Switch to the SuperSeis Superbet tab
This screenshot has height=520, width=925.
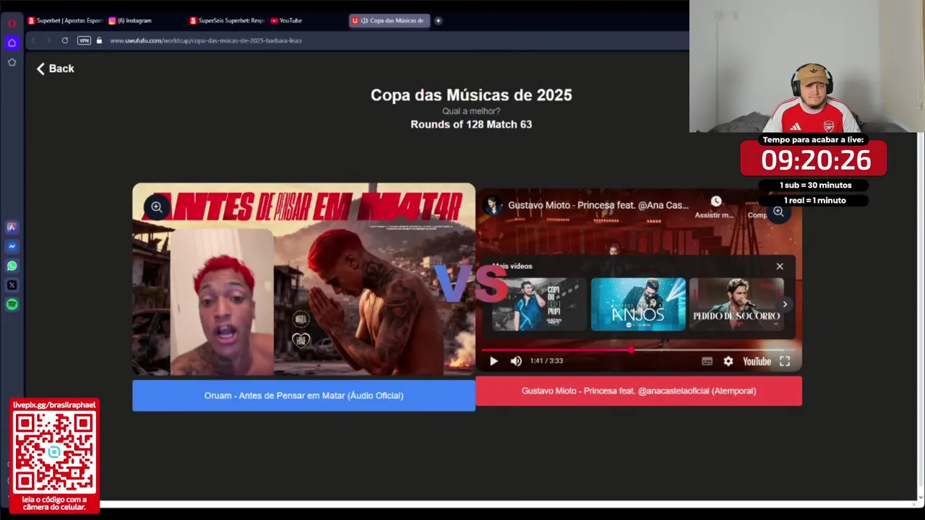(227, 20)
